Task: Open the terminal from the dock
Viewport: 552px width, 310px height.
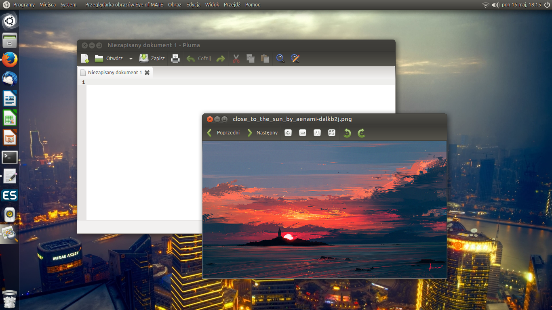Action: coord(10,157)
